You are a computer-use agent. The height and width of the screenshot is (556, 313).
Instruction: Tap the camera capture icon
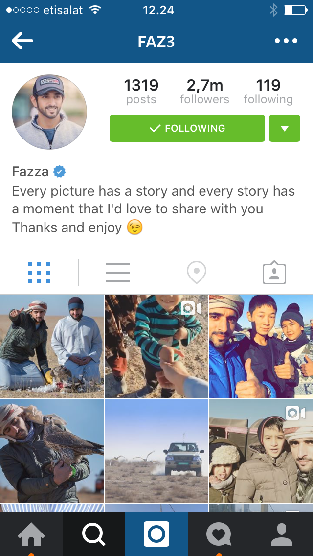tap(156, 534)
